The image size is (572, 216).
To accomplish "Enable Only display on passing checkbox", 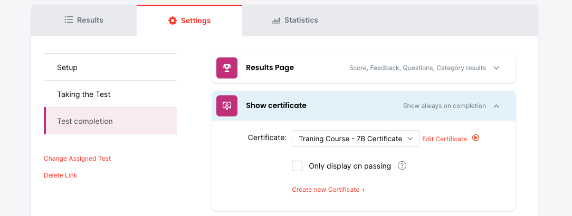I will pos(297,166).
